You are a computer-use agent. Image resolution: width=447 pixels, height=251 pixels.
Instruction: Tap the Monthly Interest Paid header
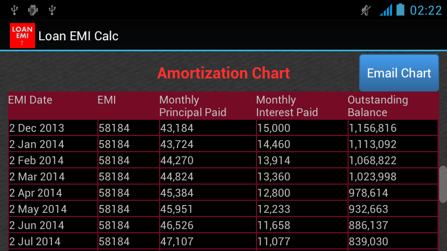tap(287, 106)
